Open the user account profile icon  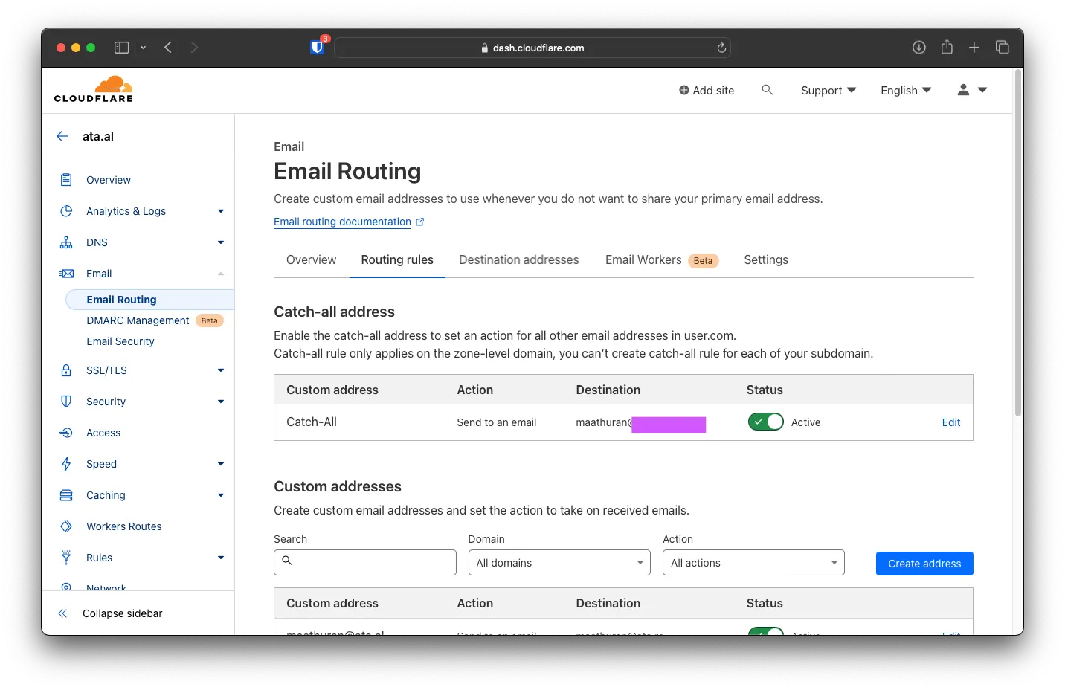click(x=964, y=90)
